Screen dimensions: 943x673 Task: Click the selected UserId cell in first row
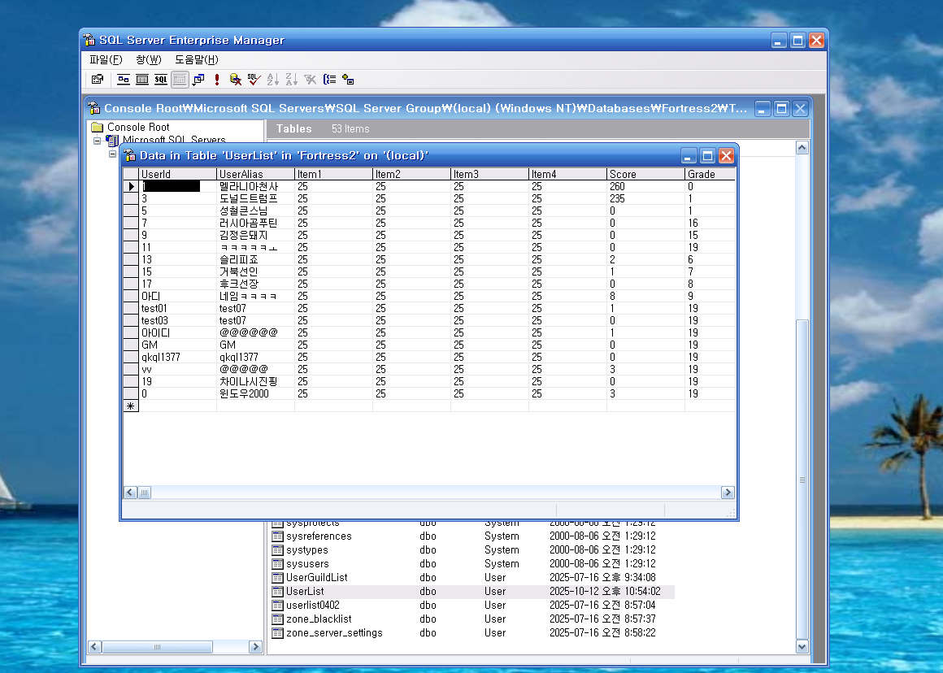pos(177,186)
